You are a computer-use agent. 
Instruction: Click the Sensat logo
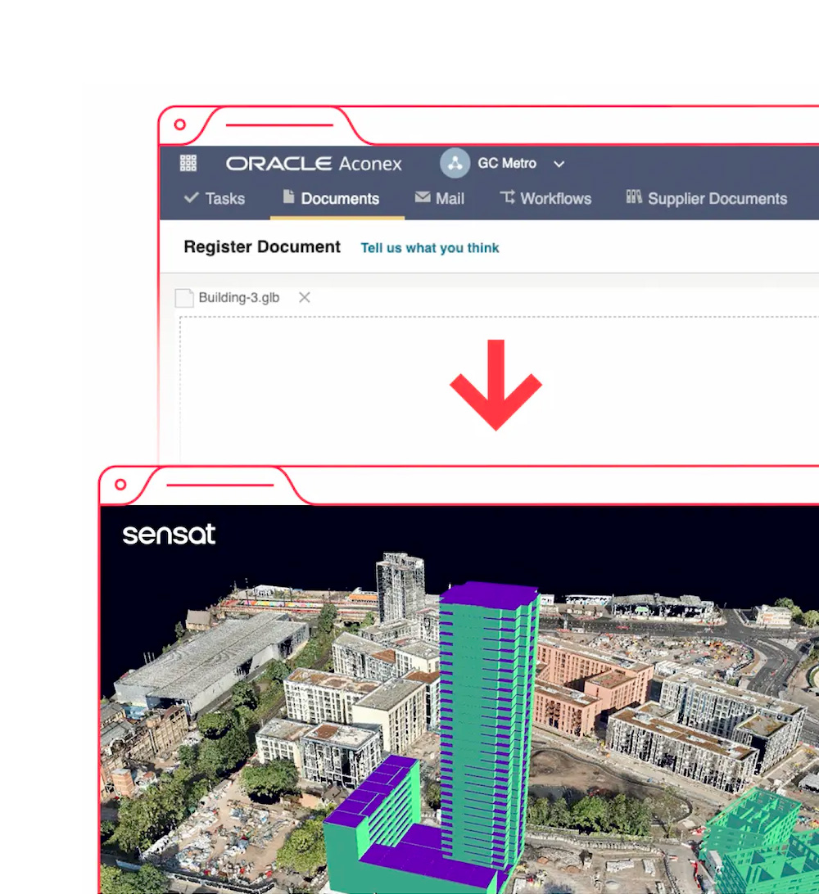click(x=169, y=535)
